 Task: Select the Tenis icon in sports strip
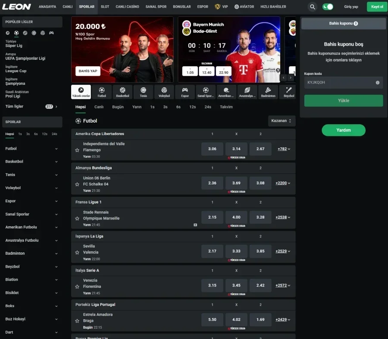click(143, 92)
